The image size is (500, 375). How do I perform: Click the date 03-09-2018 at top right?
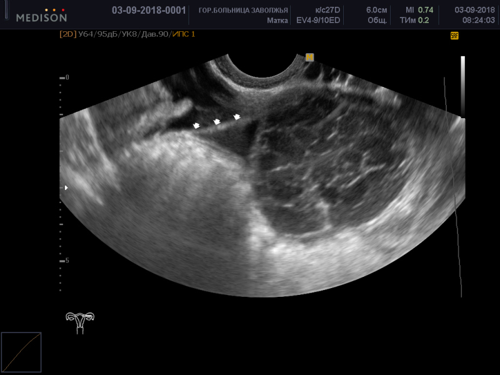[475, 10]
